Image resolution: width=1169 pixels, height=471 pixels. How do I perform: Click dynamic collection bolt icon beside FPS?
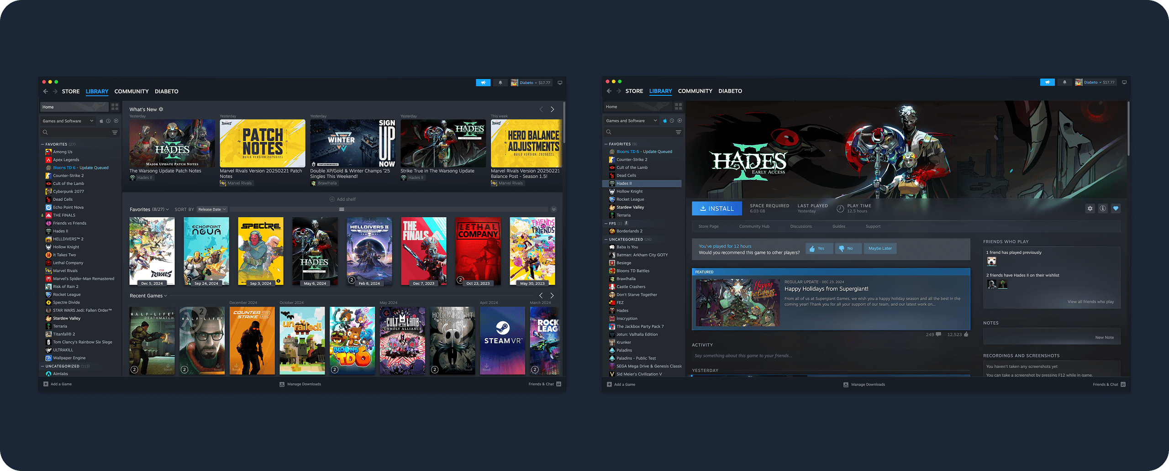pyautogui.click(x=627, y=223)
